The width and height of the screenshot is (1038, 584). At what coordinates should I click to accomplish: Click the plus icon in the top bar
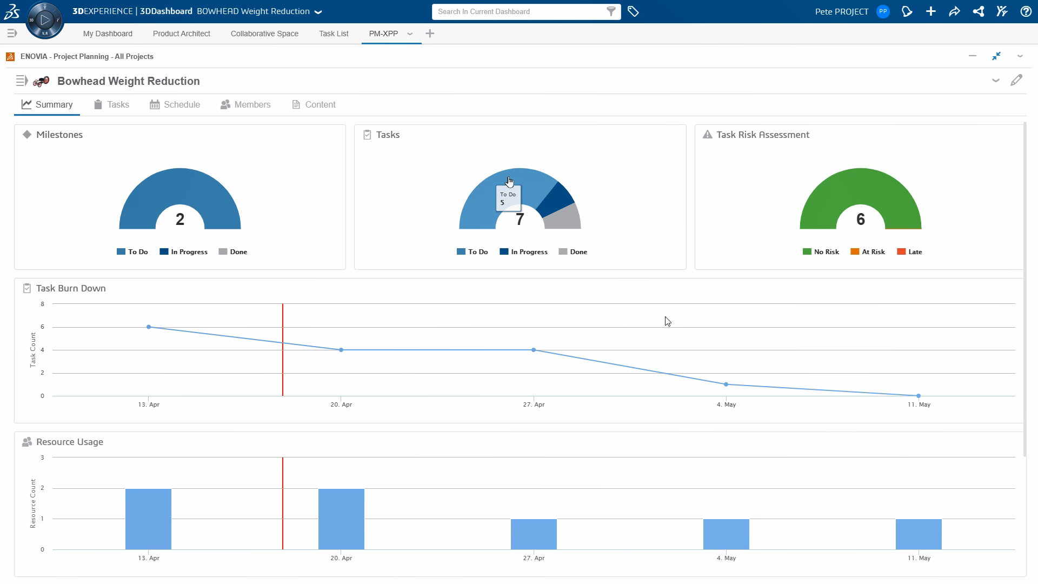pyautogui.click(x=930, y=11)
